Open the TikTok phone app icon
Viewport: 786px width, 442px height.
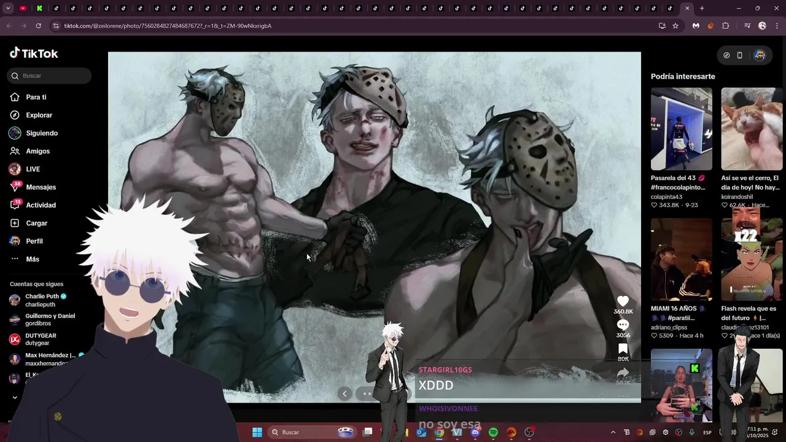click(x=740, y=55)
